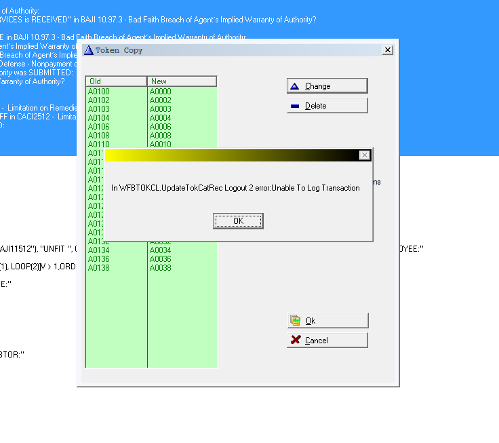The height and width of the screenshot is (443, 499).
Task: Pick A0008 in the New column
Action: (x=161, y=136)
